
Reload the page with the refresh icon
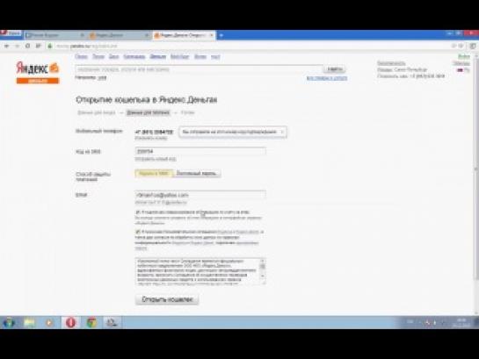click(27, 46)
